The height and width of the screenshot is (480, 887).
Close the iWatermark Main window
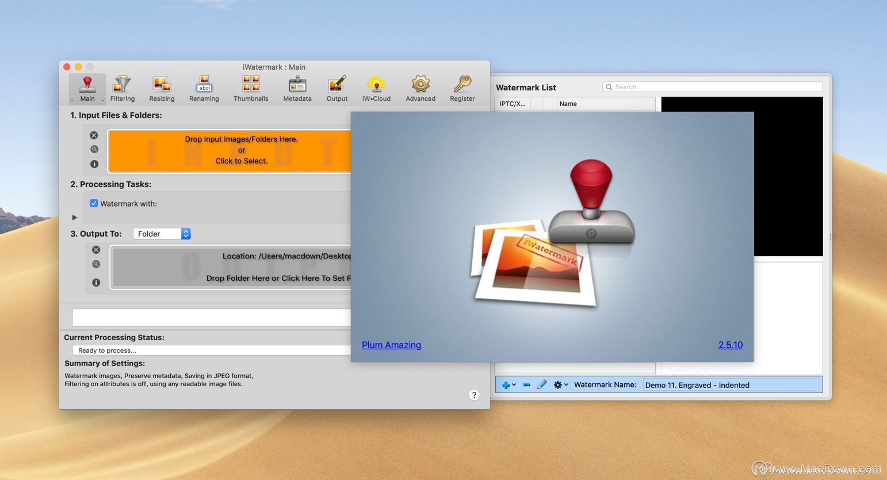point(67,67)
